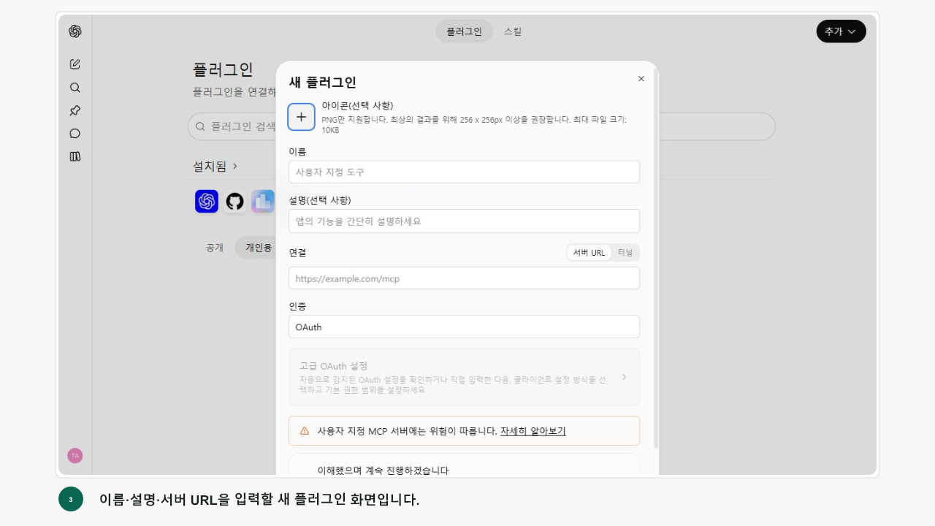Select the installed GitHub plugin icon
Screen dimensions: 935x526
[234, 201]
